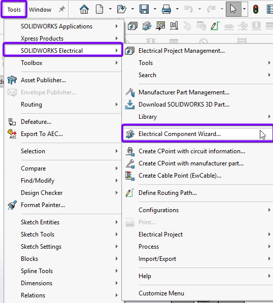273x303 pixels.
Task: Open Configurations submenu
Action: click(197, 210)
